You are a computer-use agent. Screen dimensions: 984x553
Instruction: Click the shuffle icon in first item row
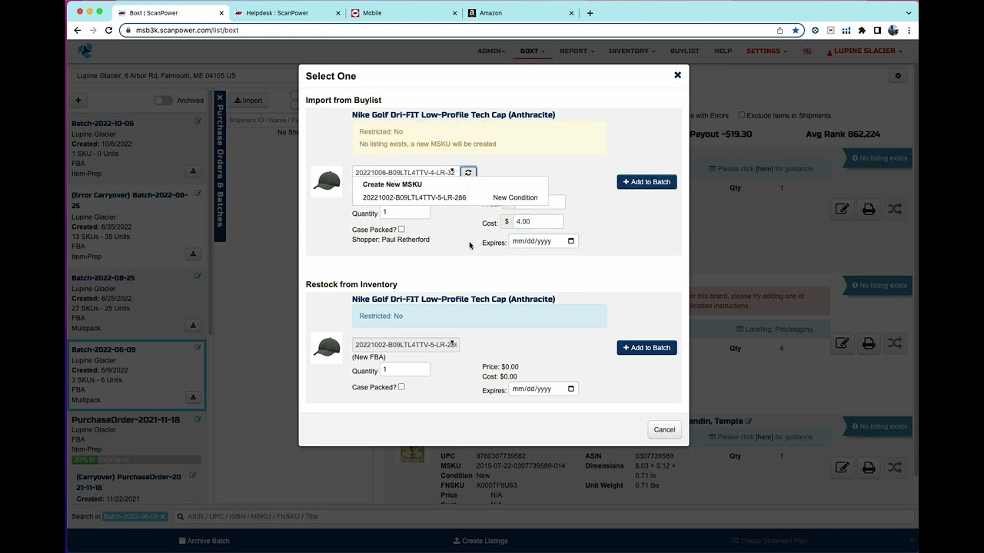click(x=895, y=209)
